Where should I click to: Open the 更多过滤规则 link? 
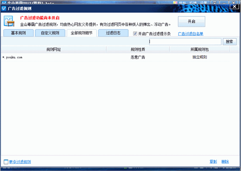(x=20, y=161)
